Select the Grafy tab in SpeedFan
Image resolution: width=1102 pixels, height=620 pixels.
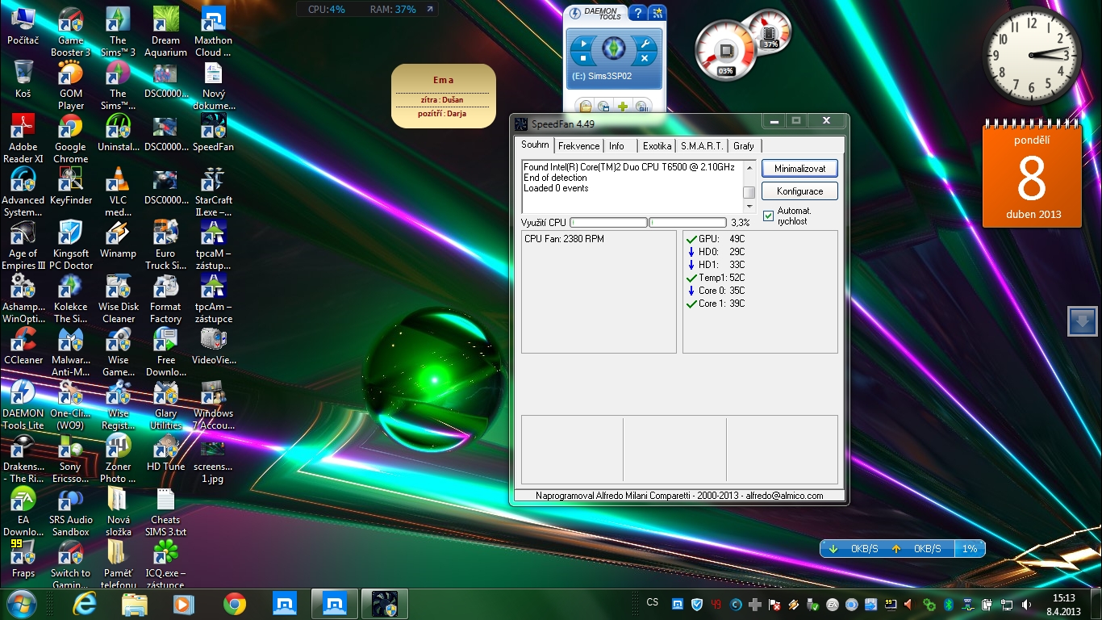(743, 146)
